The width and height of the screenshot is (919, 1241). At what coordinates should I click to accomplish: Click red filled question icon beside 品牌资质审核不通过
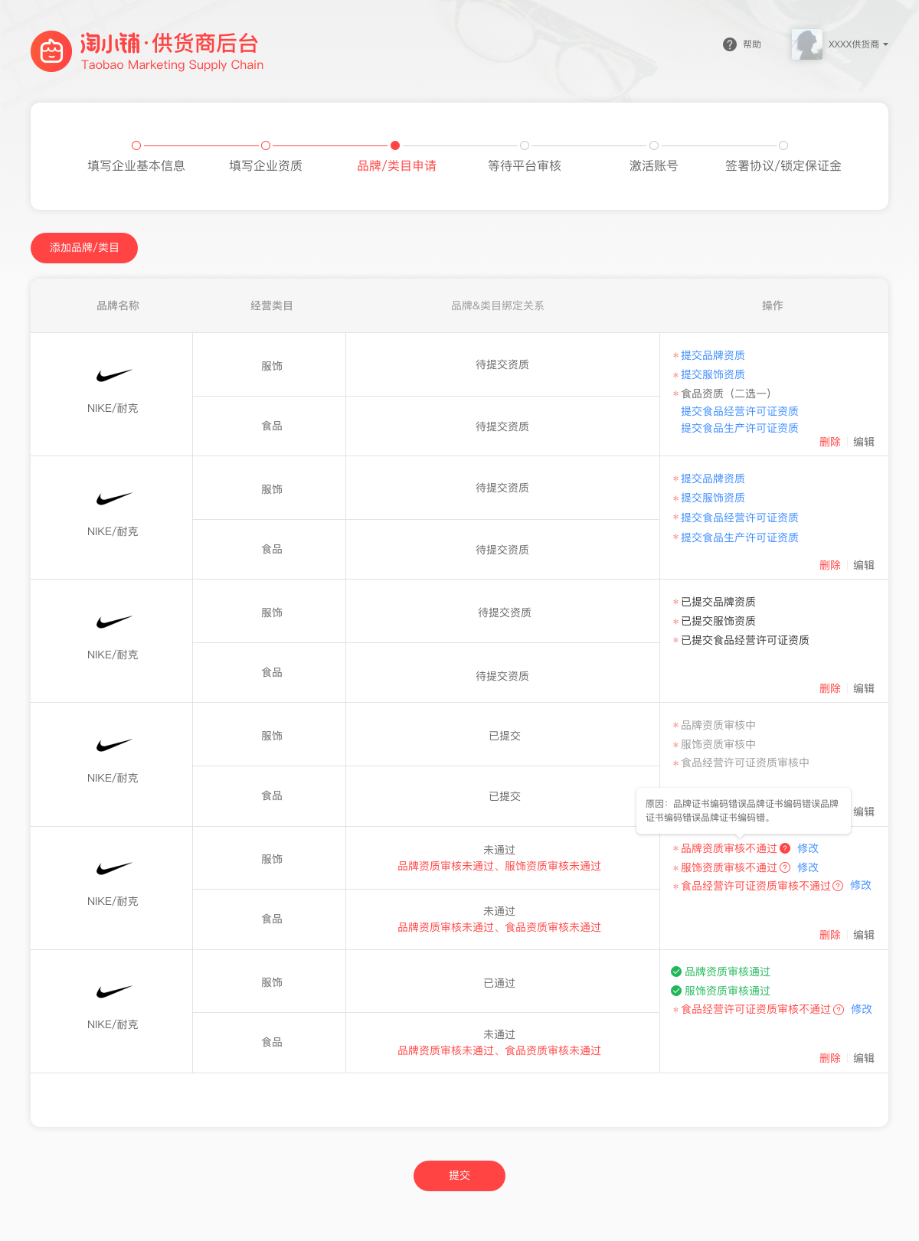coord(785,848)
